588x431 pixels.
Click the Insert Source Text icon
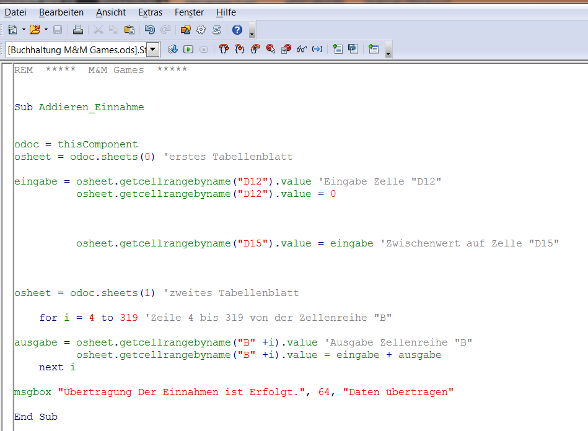[x=337, y=49]
